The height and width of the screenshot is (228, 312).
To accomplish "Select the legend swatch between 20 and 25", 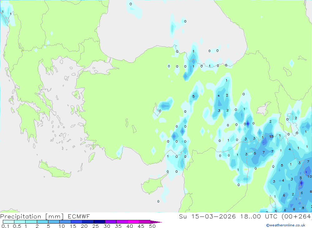I will 88,222.
